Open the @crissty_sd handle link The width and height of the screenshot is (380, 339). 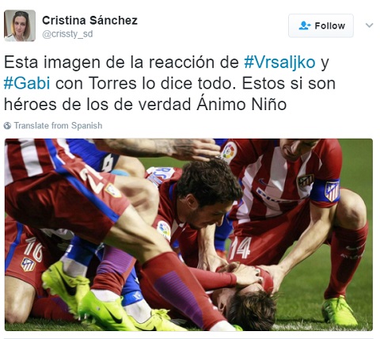point(67,34)
